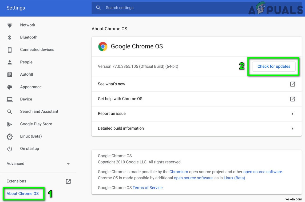Click the Google Play Store icon
305x202 pixels.
point(10,124)
